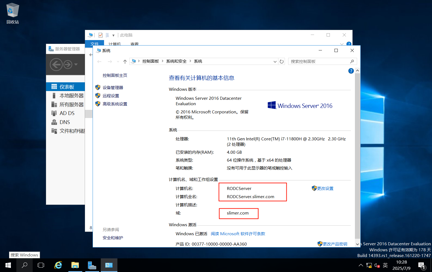Open 远程设置 from the left pane
The image size is (432, 272).
111,96
